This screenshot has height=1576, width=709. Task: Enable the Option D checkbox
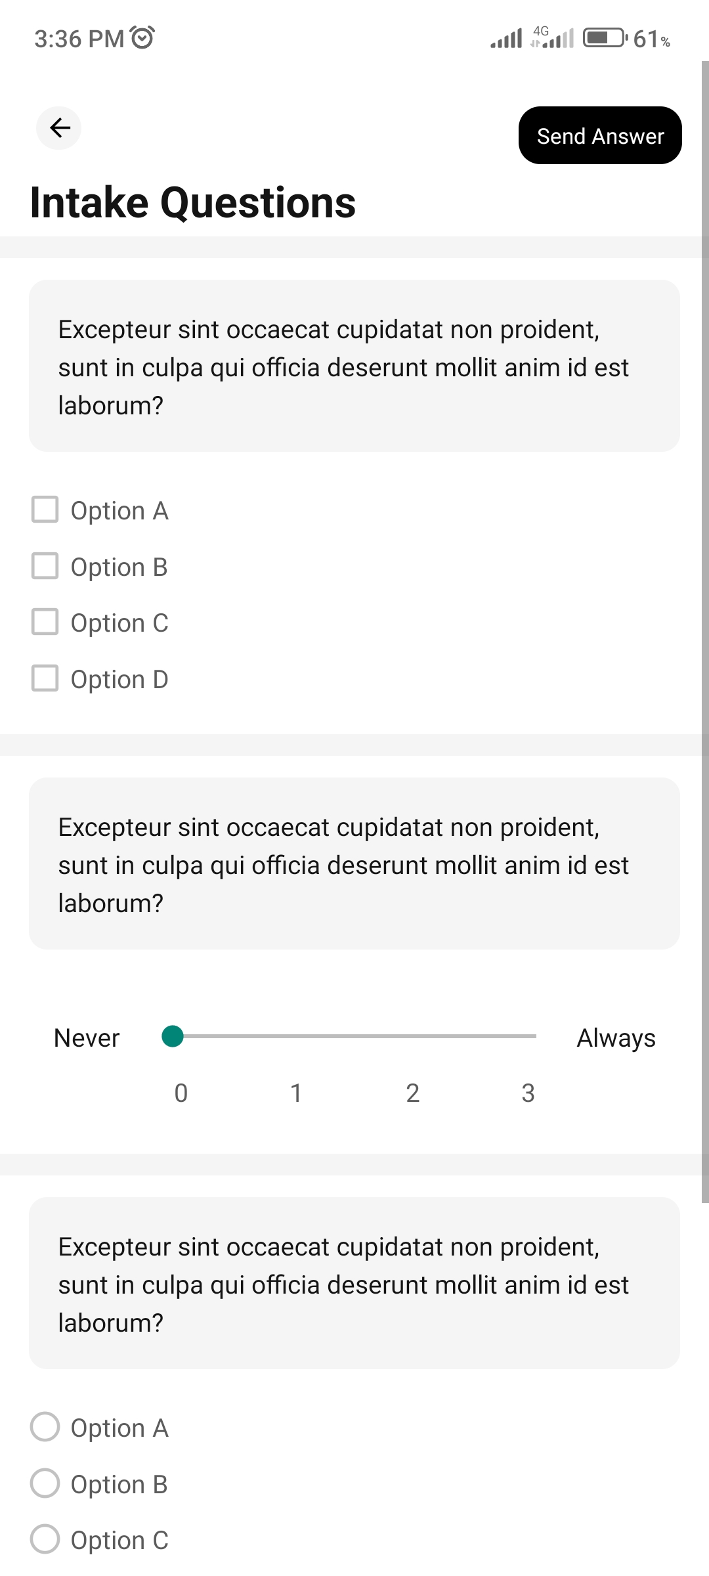(45, 678)
